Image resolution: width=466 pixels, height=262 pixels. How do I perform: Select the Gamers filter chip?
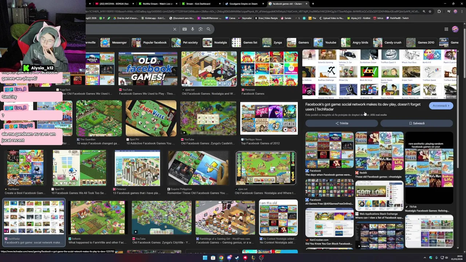pos(299,43)
